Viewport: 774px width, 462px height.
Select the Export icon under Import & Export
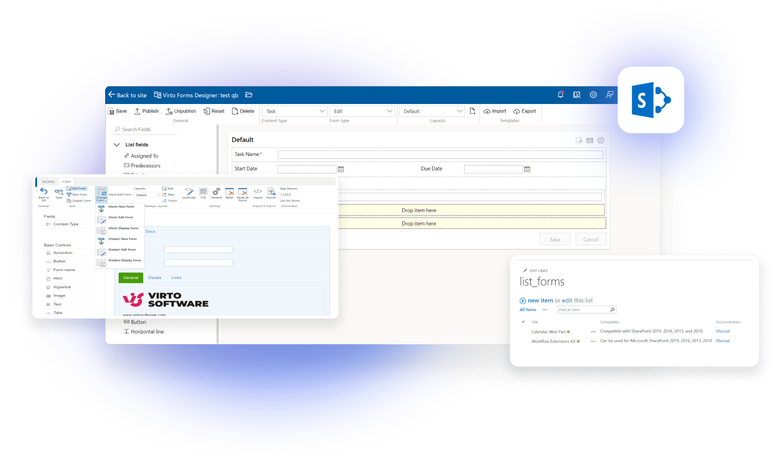(x=271, y=192)
